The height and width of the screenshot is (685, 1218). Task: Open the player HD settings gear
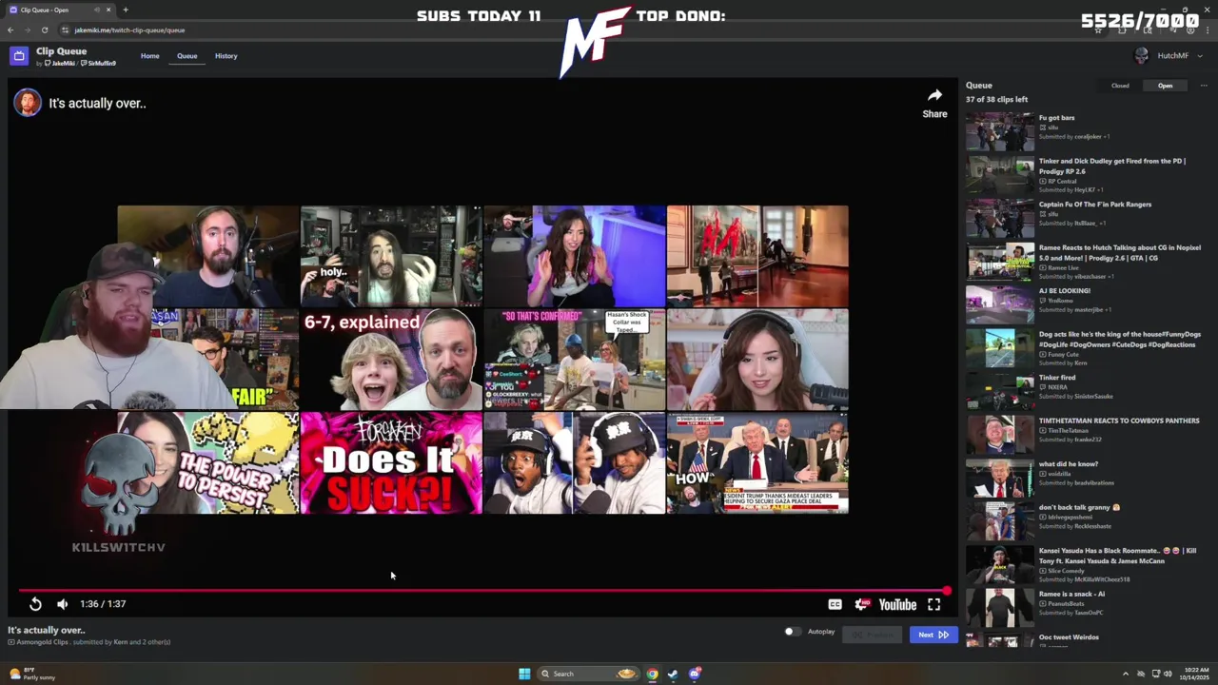(862, 604)
